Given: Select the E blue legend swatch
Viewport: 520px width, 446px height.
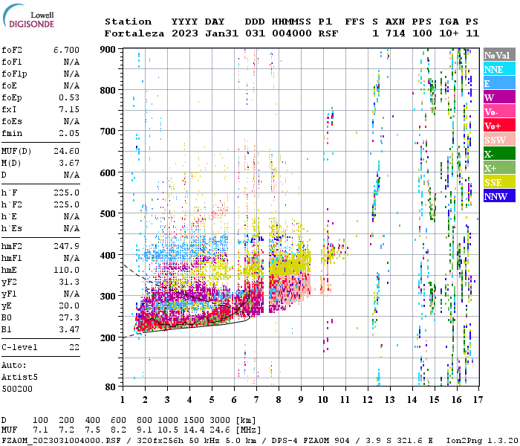Looking at the screenshot, I should tap(499, 83).
